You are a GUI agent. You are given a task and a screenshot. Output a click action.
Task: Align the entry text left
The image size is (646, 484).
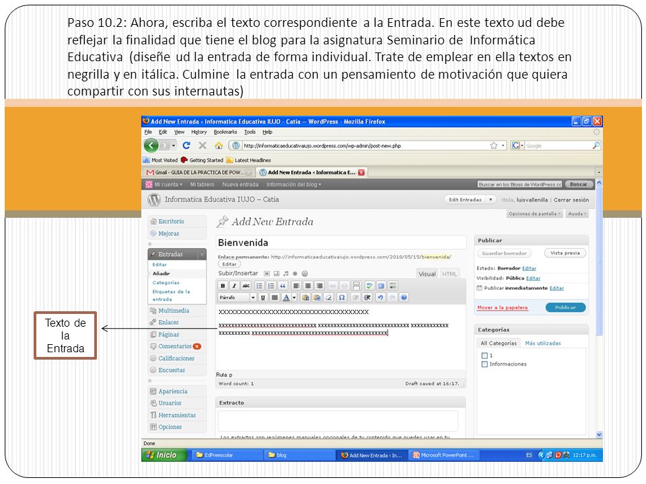pos(296,286)
